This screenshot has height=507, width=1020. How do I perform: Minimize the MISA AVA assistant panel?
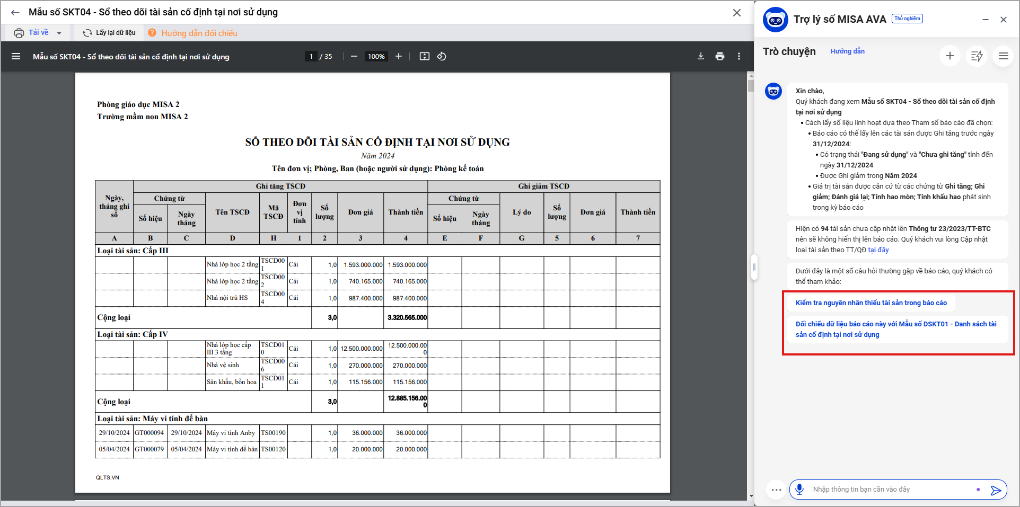986,20
